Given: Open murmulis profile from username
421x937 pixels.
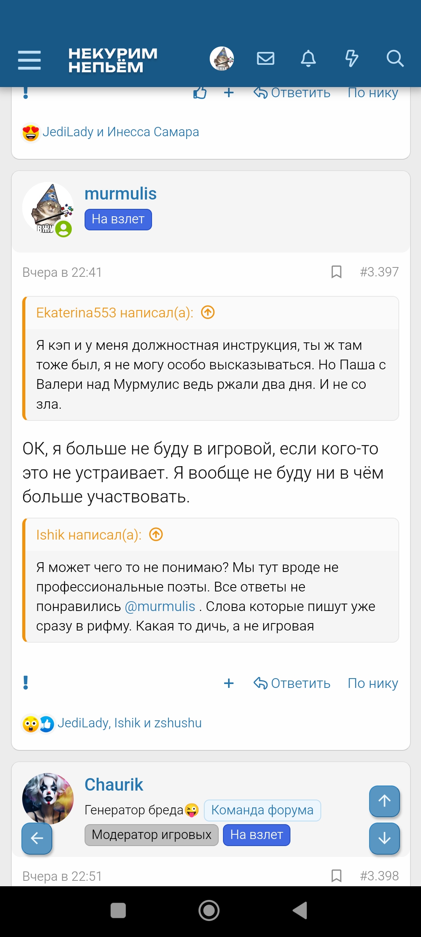Looking at the screenshot, I should point(120,194).
